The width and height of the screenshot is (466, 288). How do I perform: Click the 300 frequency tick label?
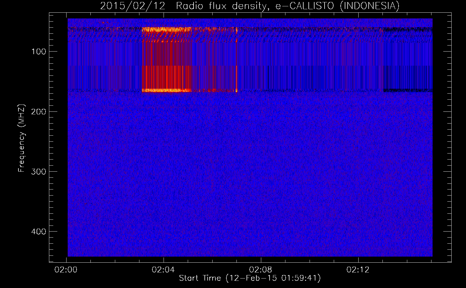click(x=39, y=171)
